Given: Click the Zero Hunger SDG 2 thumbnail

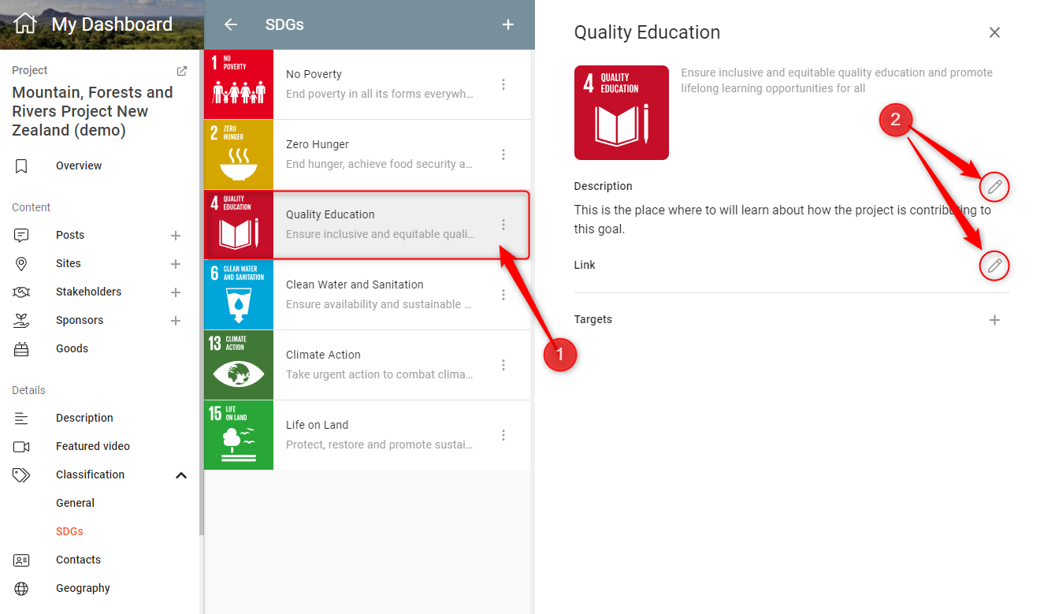Looking at the screenshot, I should [x=239, y=154].
